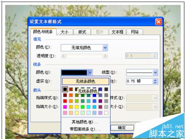Image resolution: width=185 pixels, height=139 pixels.
Task: Pick the magenta color swatch
Action: tap(65, 107)
